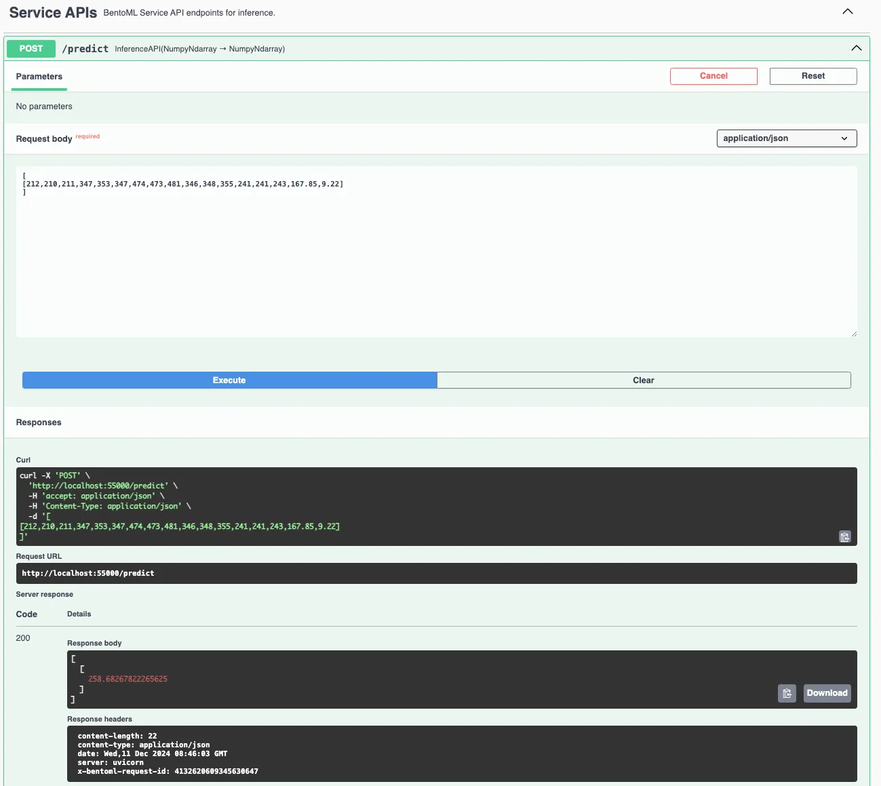Click the x-bentoml-request-id header line
This screenshot has height=786, width=881.
click(x=168, y=771)
